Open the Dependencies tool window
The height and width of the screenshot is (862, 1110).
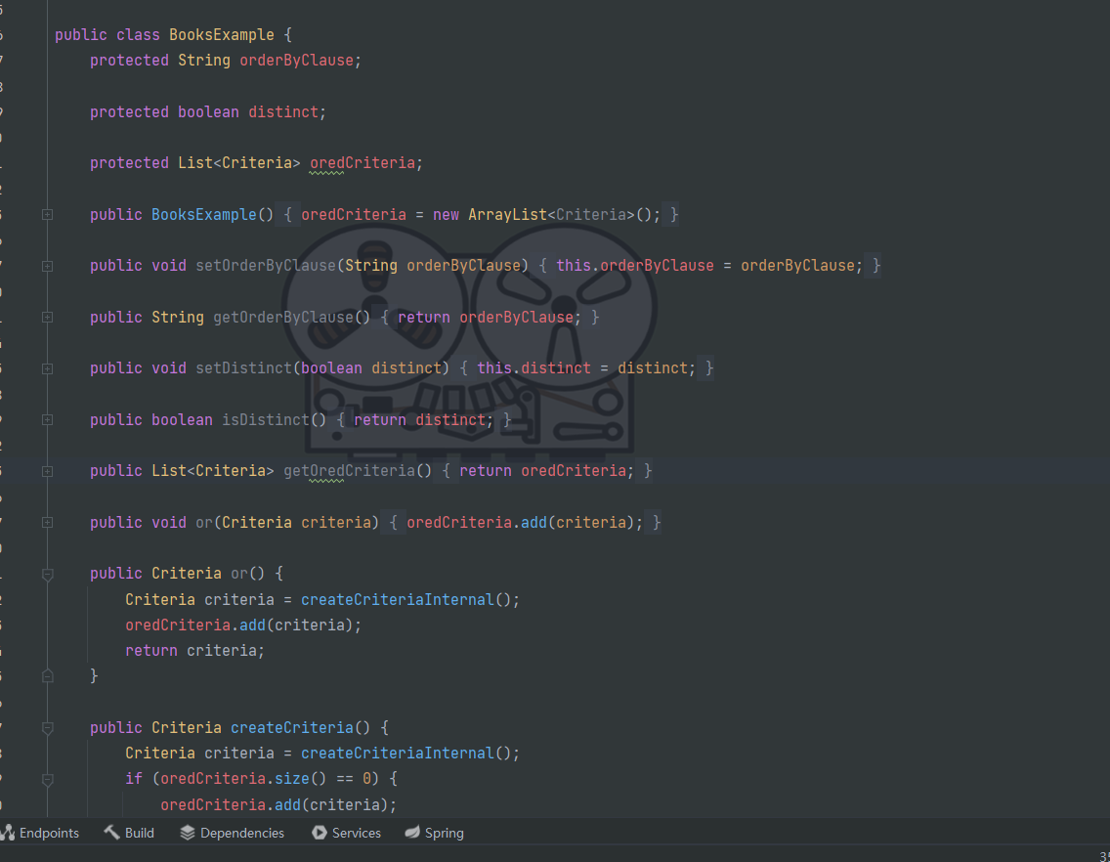pos(233,833)
